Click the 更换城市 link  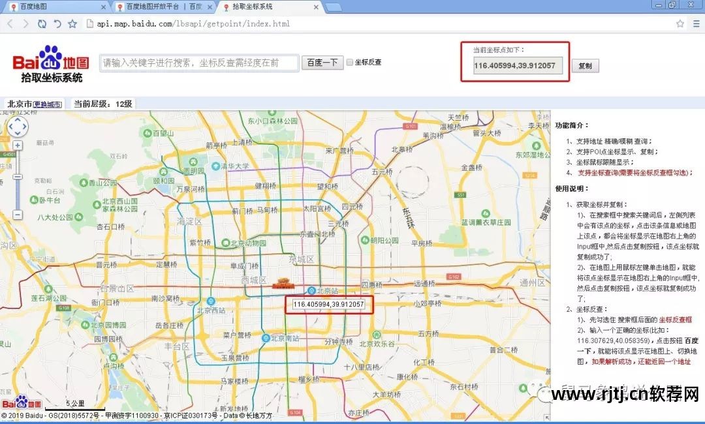(x=47, y=104)
